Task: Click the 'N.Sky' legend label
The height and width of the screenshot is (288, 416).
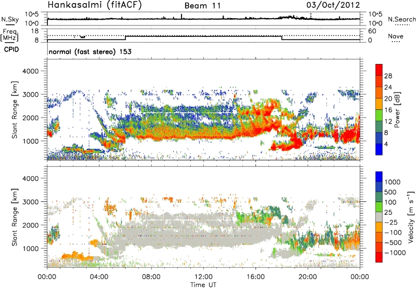Action: coord(10,19)
